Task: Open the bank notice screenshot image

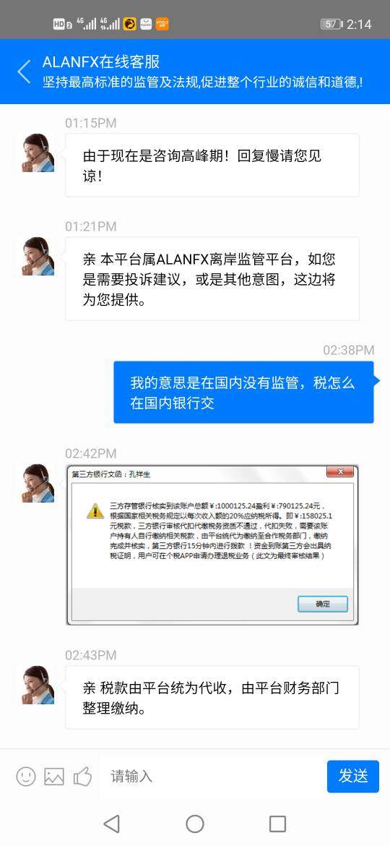Action: click(212, 545)
